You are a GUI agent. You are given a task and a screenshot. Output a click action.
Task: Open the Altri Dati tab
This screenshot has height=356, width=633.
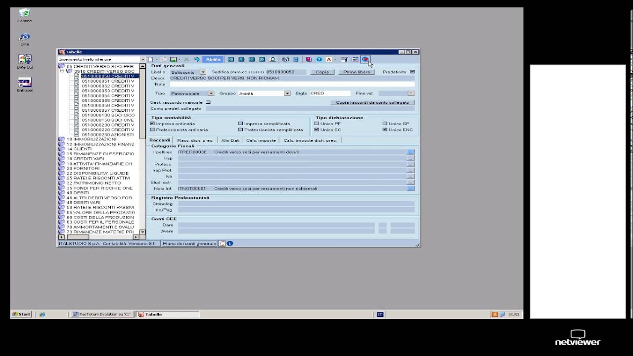pos(230,140)
